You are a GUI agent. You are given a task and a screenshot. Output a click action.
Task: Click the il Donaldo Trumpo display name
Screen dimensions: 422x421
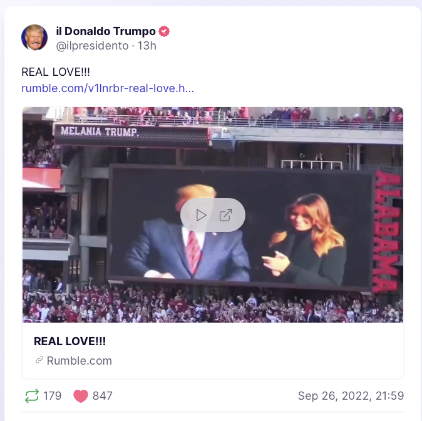[106, 31]
